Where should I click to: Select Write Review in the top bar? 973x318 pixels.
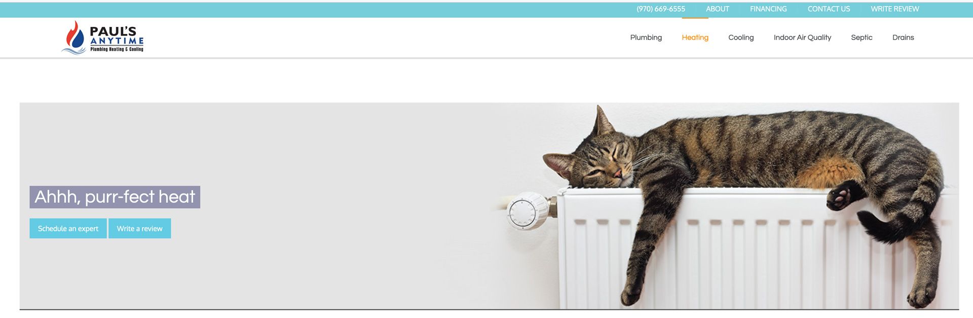895,9
